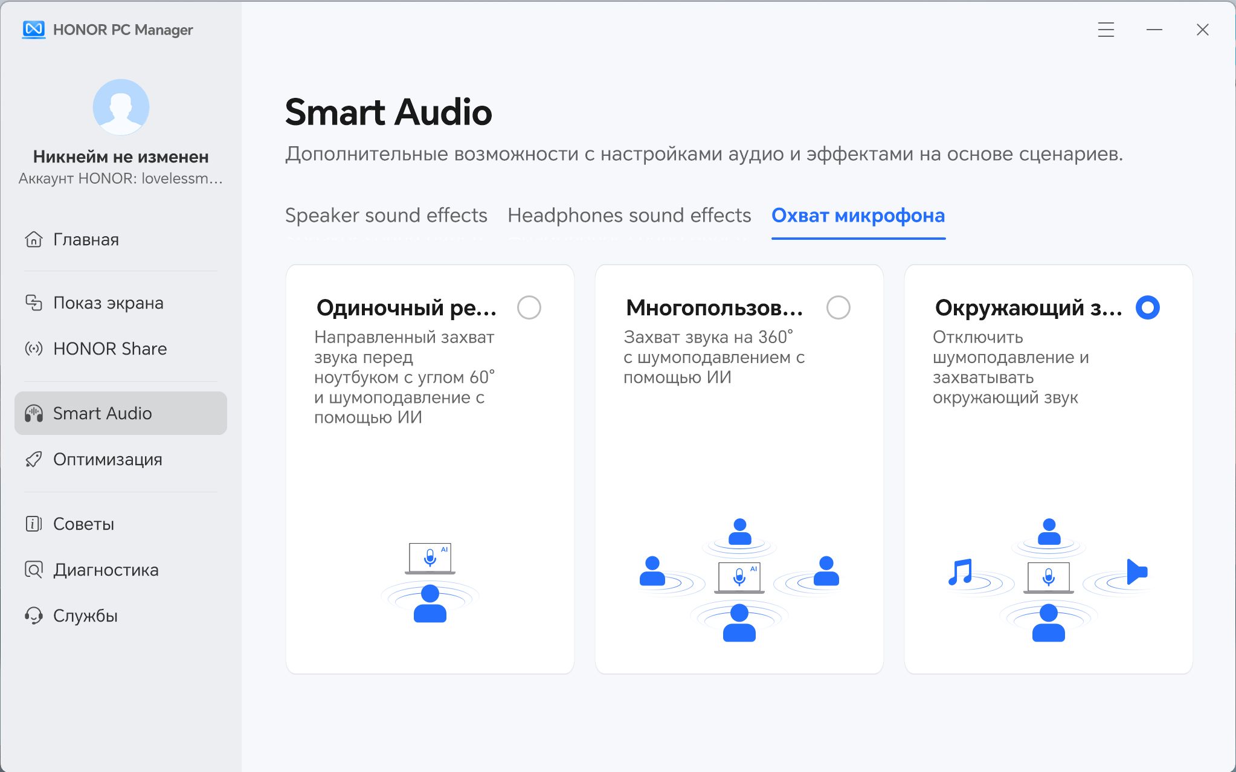
Task: Go to Показ экрана in sidebar
Action: click(x=121, y=303)
